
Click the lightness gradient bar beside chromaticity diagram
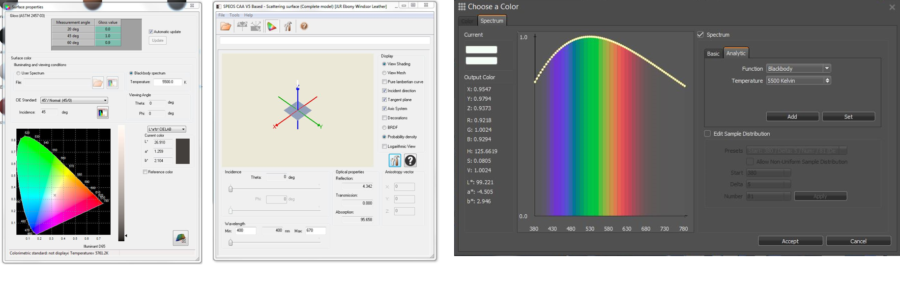(x=121, y=183)
